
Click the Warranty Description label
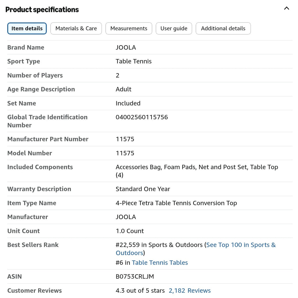[39, 189]
